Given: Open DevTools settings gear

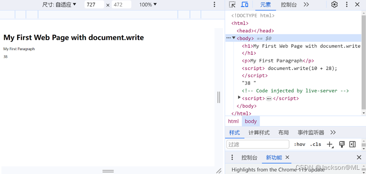Looking at the screenshot, I should pos(334,5).
